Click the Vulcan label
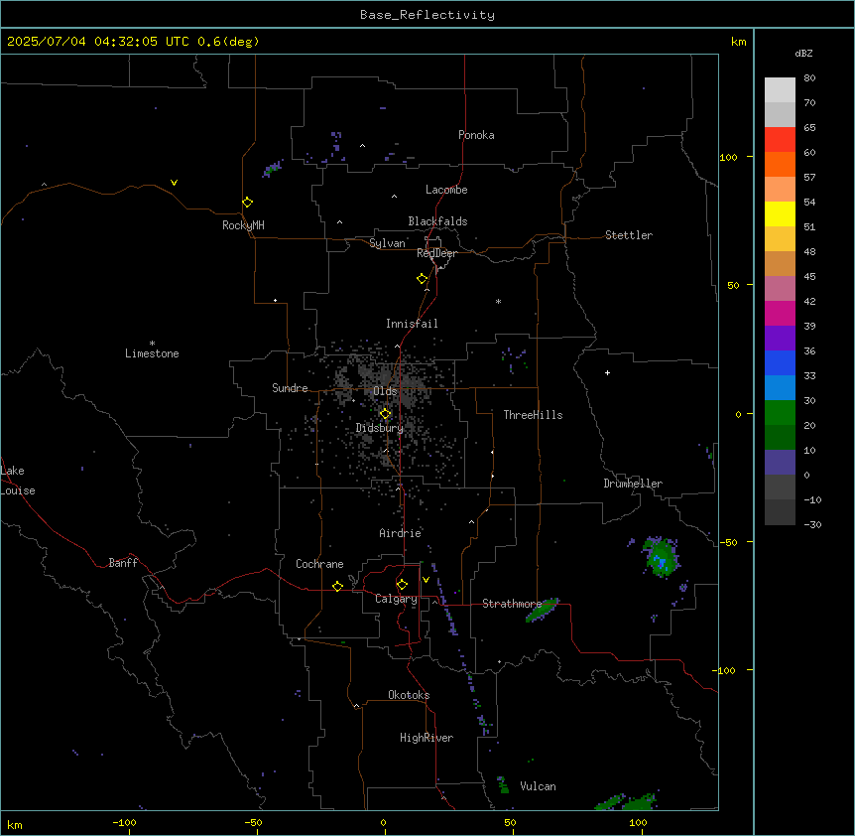855x836 pixels. tap(539, 786)
